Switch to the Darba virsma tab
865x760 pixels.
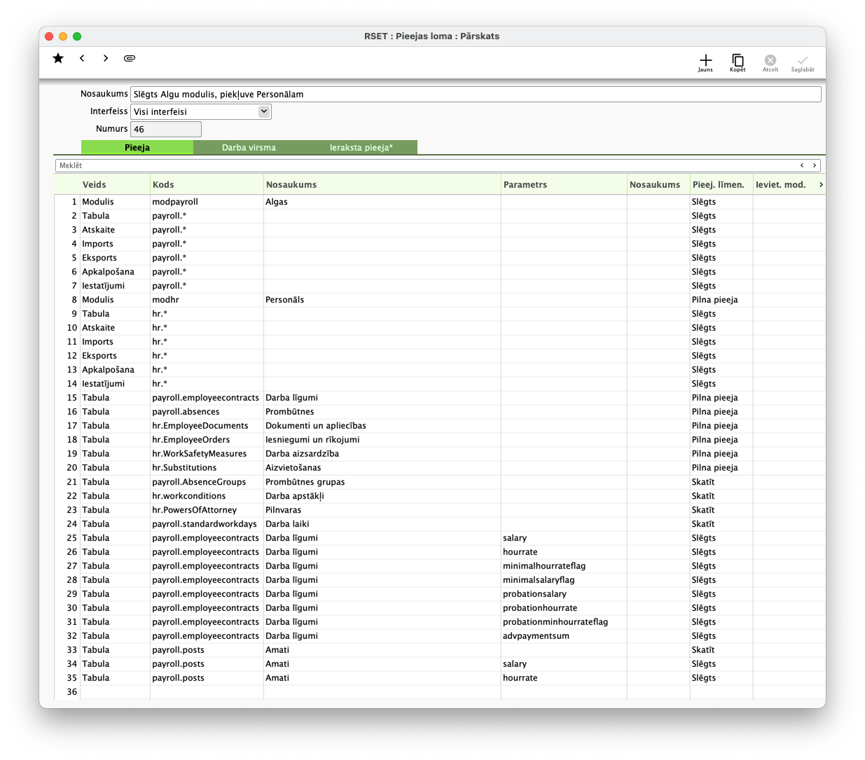pos(249,148)
